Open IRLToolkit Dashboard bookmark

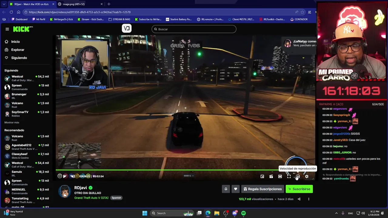(272, 19)
